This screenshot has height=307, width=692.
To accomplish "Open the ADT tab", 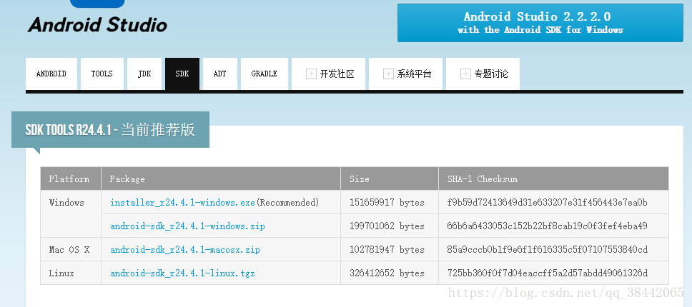I will point(219,74).
